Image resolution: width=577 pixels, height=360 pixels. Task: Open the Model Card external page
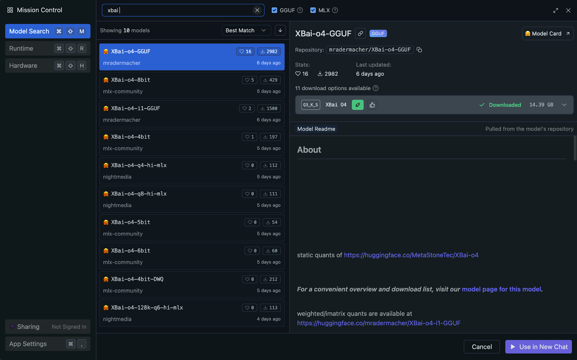point(547,34)
